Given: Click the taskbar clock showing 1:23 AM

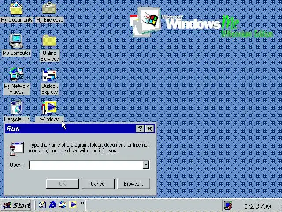Looking at the screenshot, I should 257,206.
